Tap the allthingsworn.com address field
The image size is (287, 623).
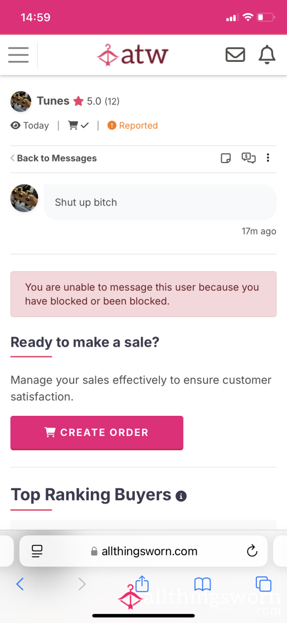(x=143, y=551)
